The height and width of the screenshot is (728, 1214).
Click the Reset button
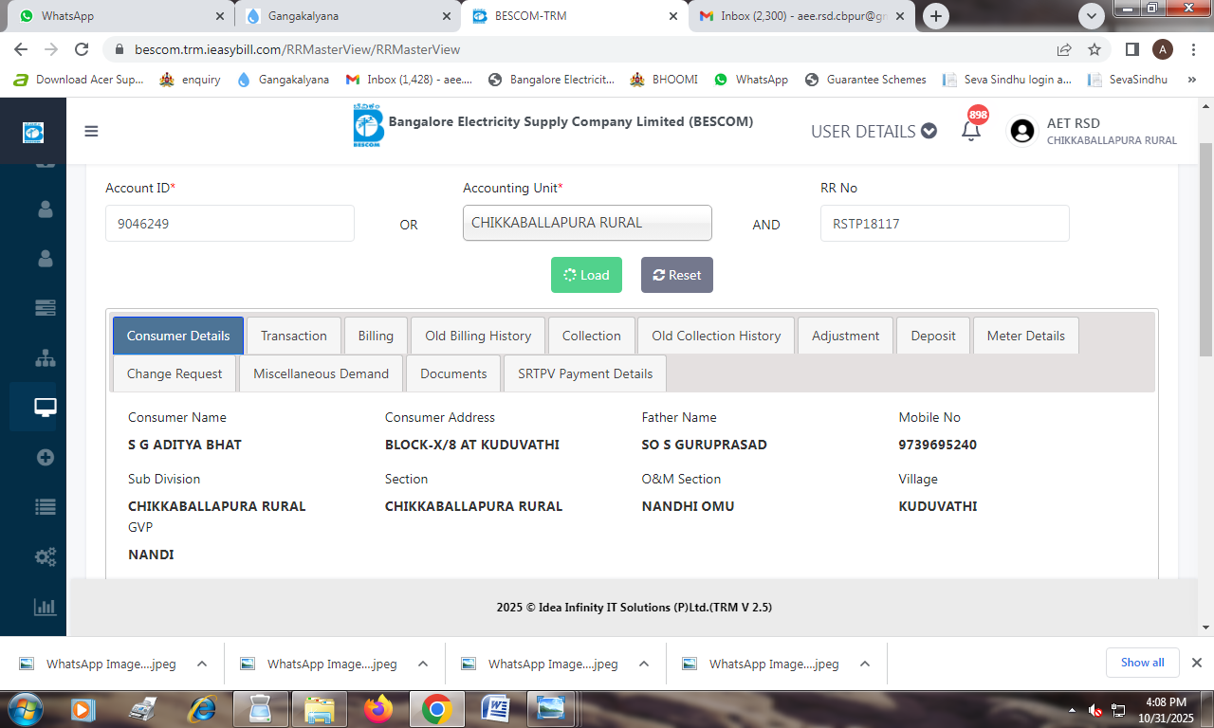point(677,275)
